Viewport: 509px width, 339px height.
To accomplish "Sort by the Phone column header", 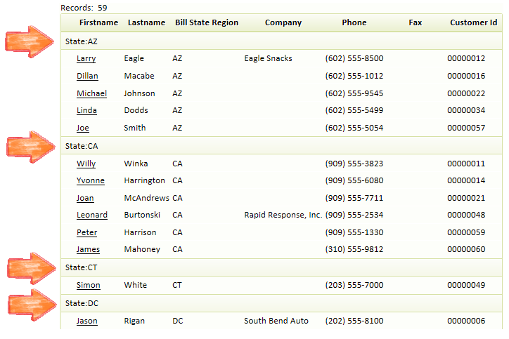I will tap(354, 22).
